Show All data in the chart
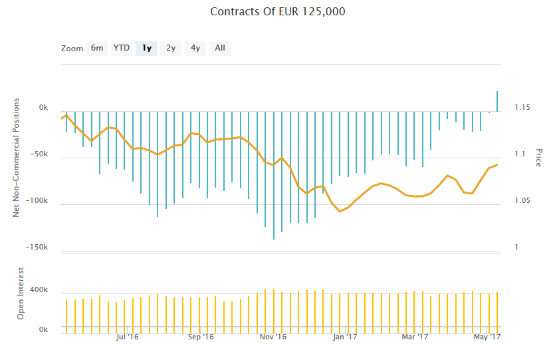 pyautogui.click(x=220, y=48)
